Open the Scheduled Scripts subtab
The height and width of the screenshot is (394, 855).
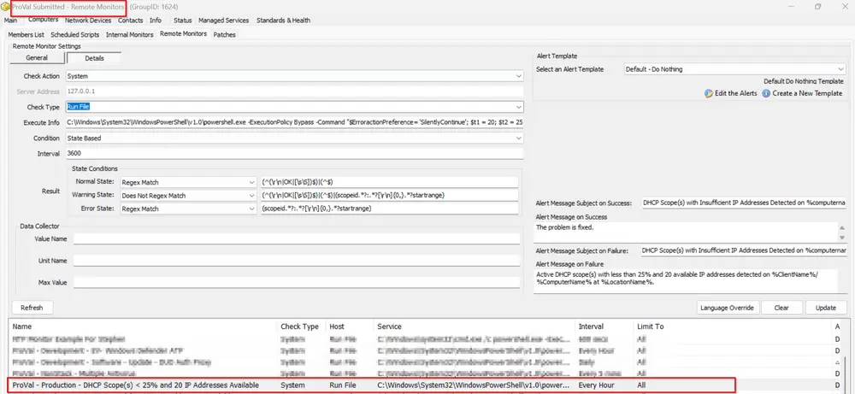(x=74, y=34)
